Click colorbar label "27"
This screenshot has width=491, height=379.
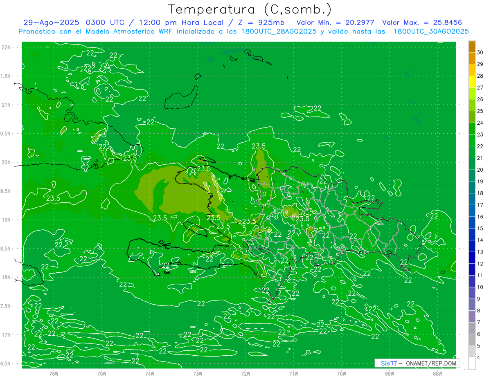pyautogui.click(x=480, y=87)
